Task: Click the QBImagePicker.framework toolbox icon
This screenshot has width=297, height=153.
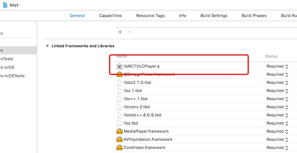Action: pos(120,74)
